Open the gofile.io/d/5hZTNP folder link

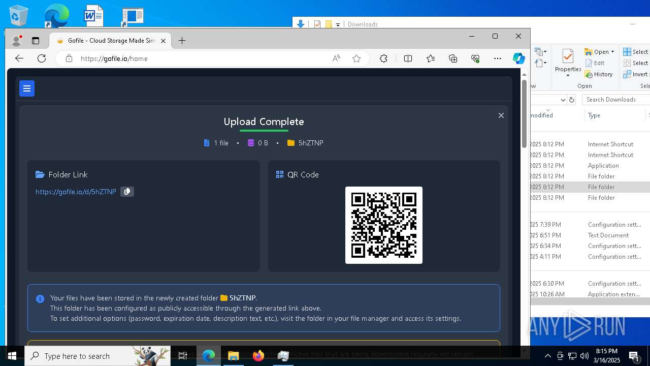click(76, 192)
